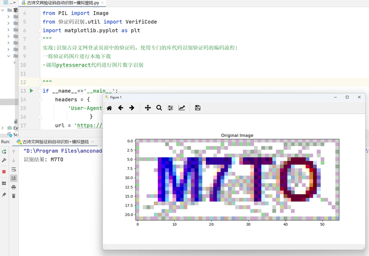Switch to the 古诗文网验证码自动识别+模拟登陆.py editor tab
Screen dimensions: 369x256
click(63, 3)
